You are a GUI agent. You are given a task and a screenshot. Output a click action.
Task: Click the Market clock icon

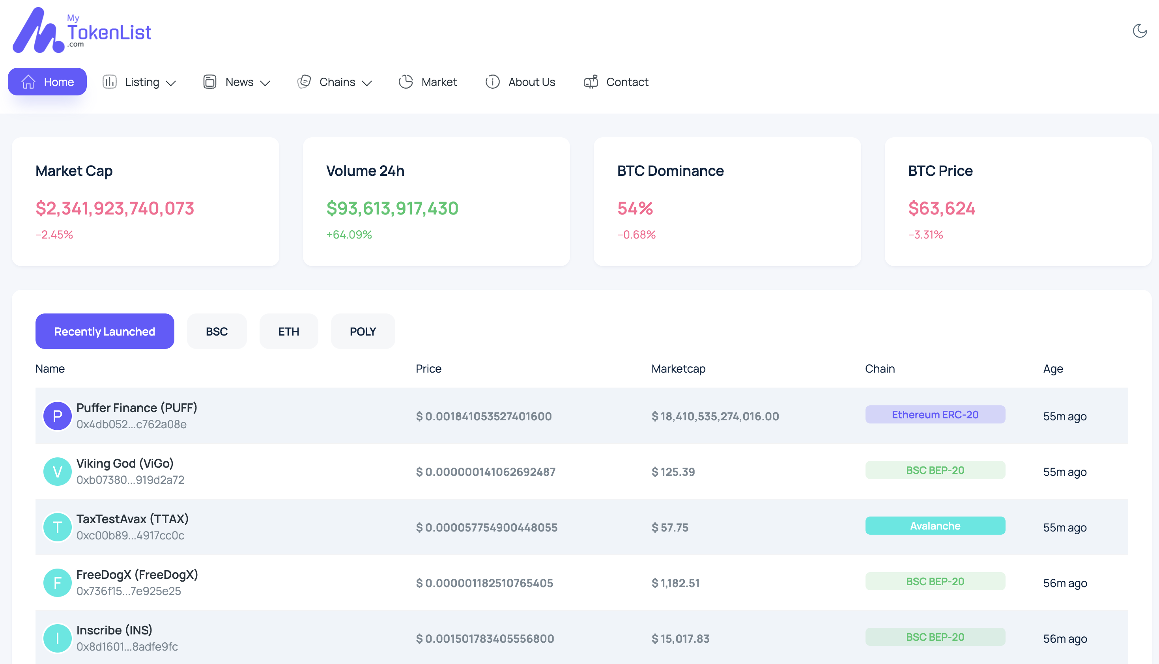(x=405, y=82)
